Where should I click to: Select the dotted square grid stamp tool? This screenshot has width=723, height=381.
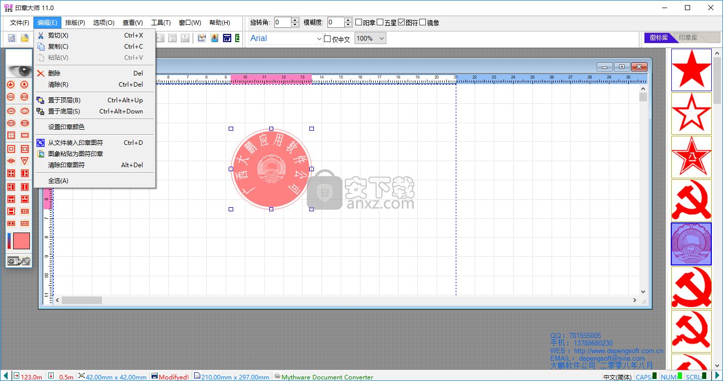[11, 135]
